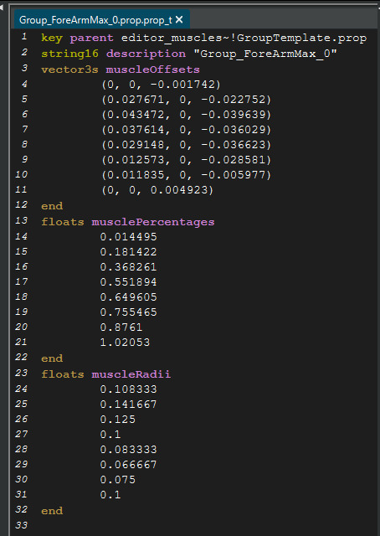
Task: Click the 'key' keyword on line 1
Action: [52, 38]
